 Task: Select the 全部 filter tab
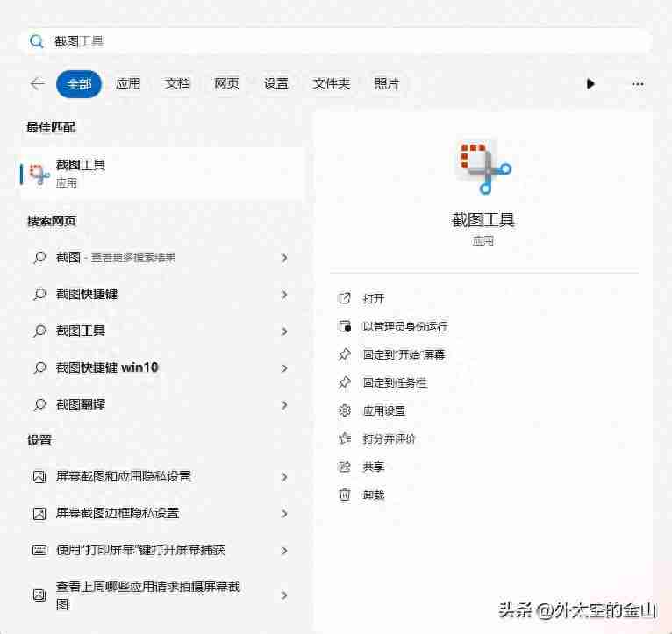click(79, 84)
